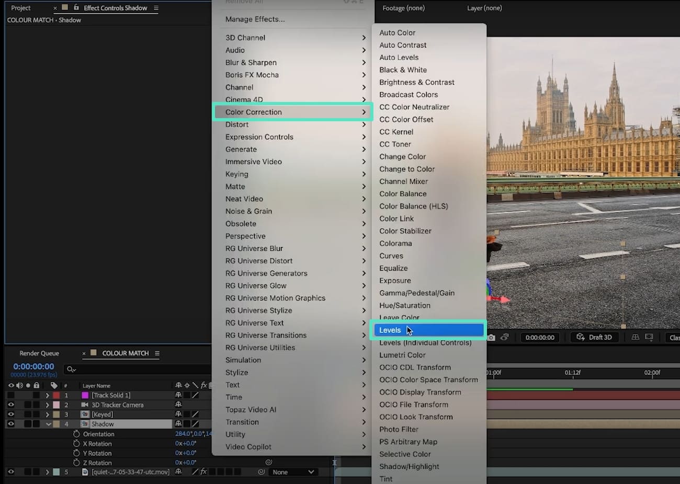Click the red label color of layer 1
The width and height of the screenshot is (680, 484).
click(x=56, y=395)
